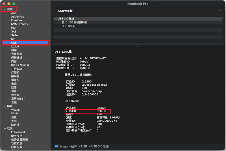Collapse the USB设备树 panel chevron
The height and width of the screenshot is (151, 226).
(x=220, y=11)
